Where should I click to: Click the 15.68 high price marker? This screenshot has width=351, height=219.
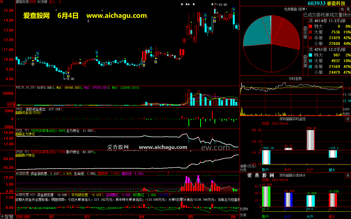point(223,5)
